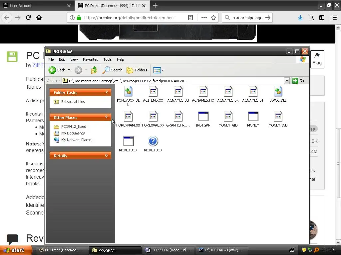This screenshot has height=255, width=341.
Task: Open the browser library icon
Action: [x=311, y=18]
